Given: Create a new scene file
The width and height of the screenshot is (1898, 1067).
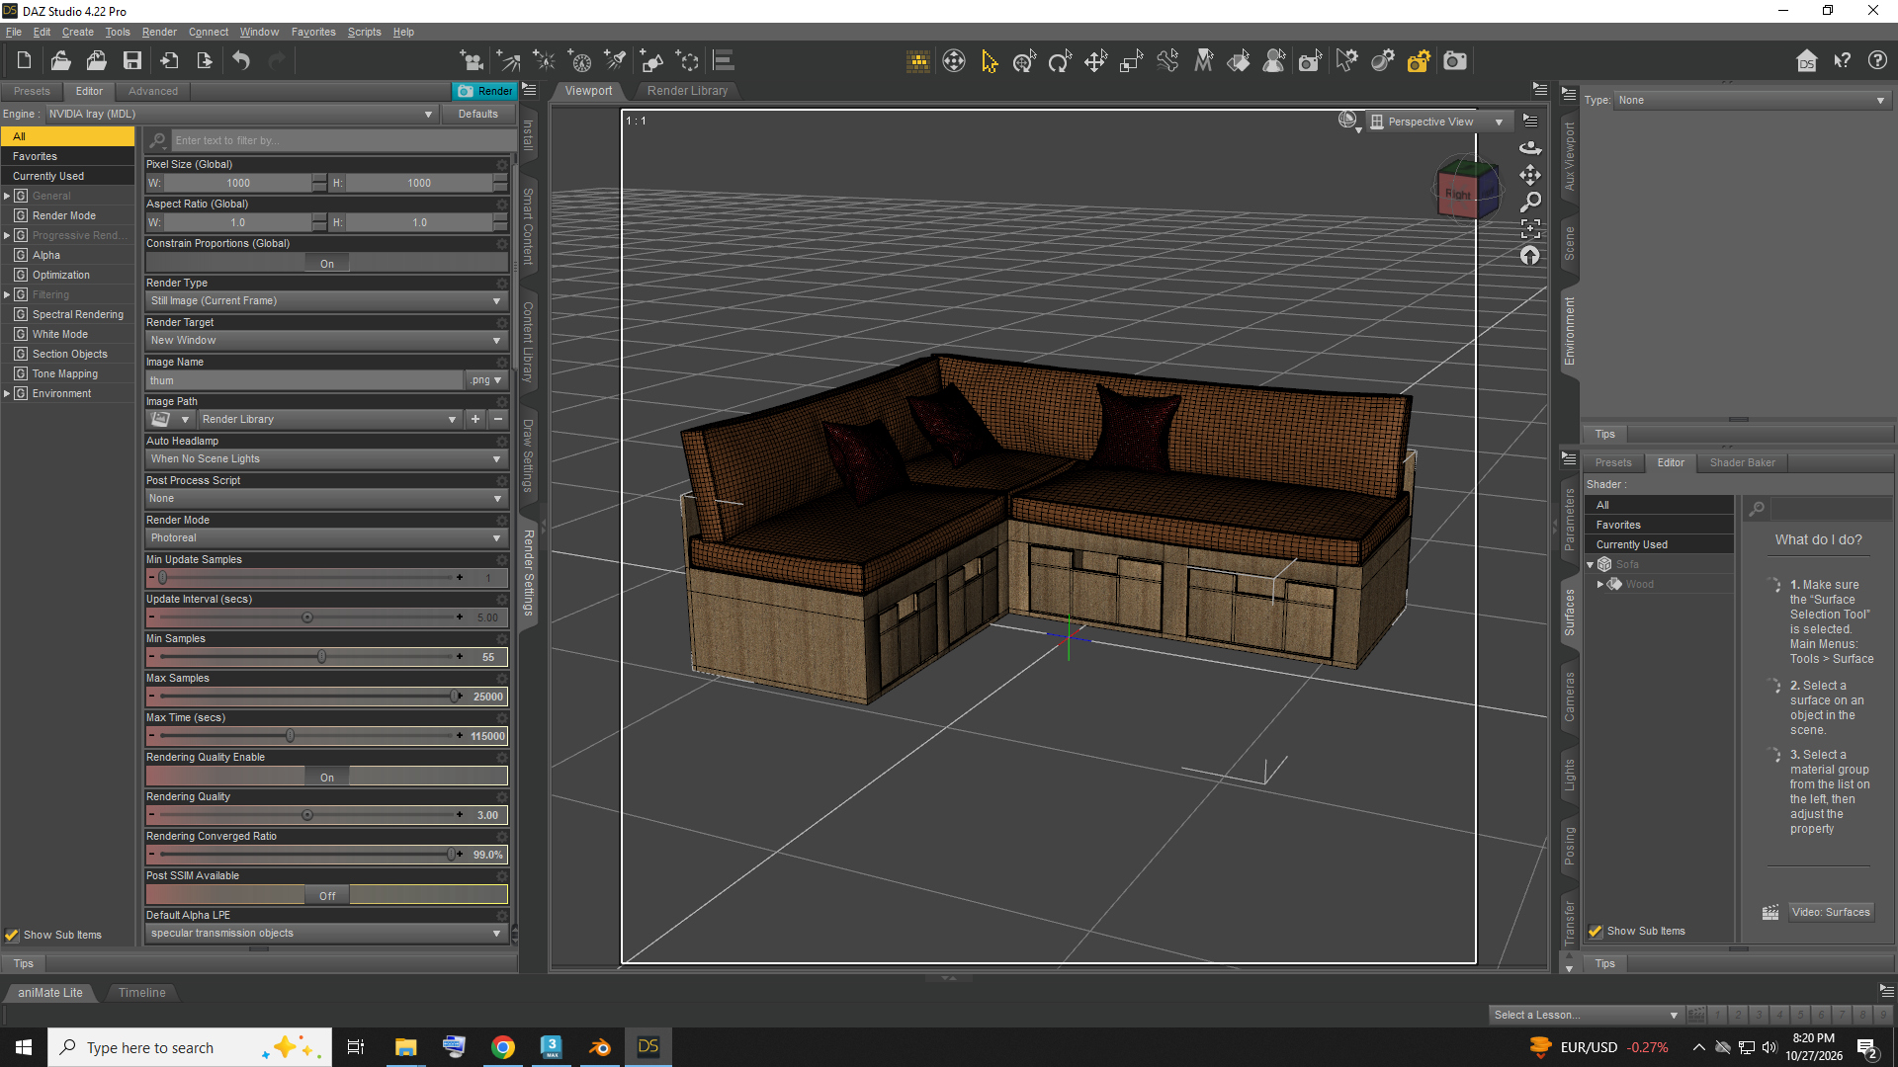Looking at the screenshot, I should click(x=24, y=61).
